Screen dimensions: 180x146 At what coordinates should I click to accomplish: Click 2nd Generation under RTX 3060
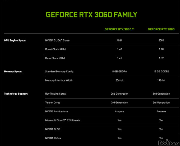[x=161, y=94]
